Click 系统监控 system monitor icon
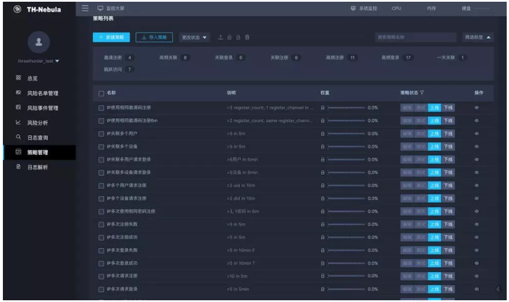 [353, 8]
